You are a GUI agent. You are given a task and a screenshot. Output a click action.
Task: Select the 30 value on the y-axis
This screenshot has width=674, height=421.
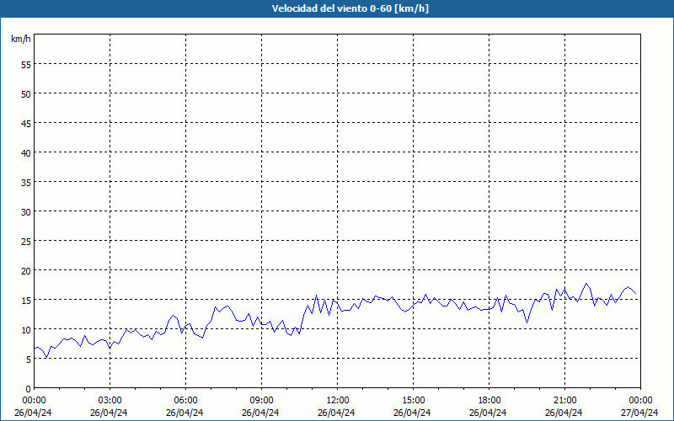tap(26, 212)
